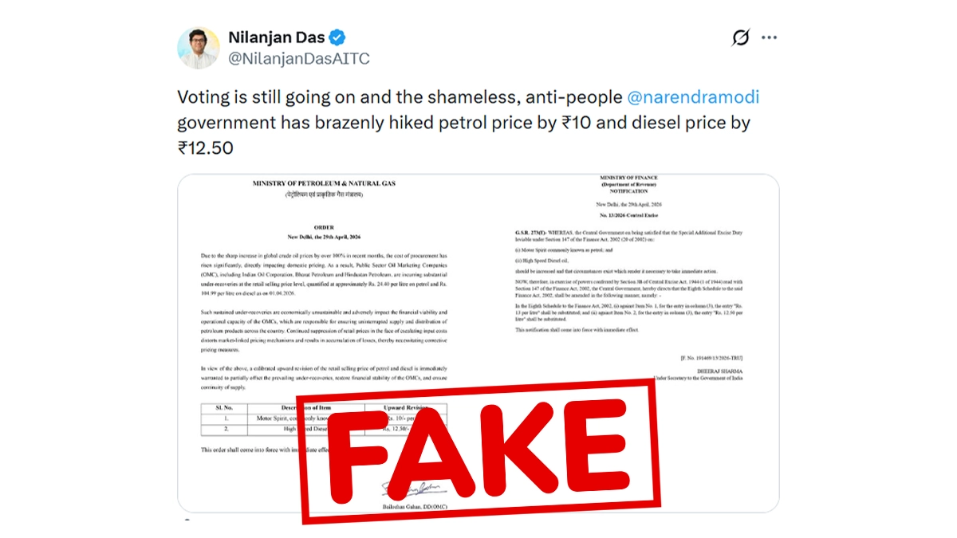Open the three-dots more options menu
The image size is (957, 538).
pos(769,37)
